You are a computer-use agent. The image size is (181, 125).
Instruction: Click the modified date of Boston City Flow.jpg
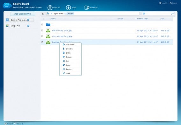pos(147,30)
